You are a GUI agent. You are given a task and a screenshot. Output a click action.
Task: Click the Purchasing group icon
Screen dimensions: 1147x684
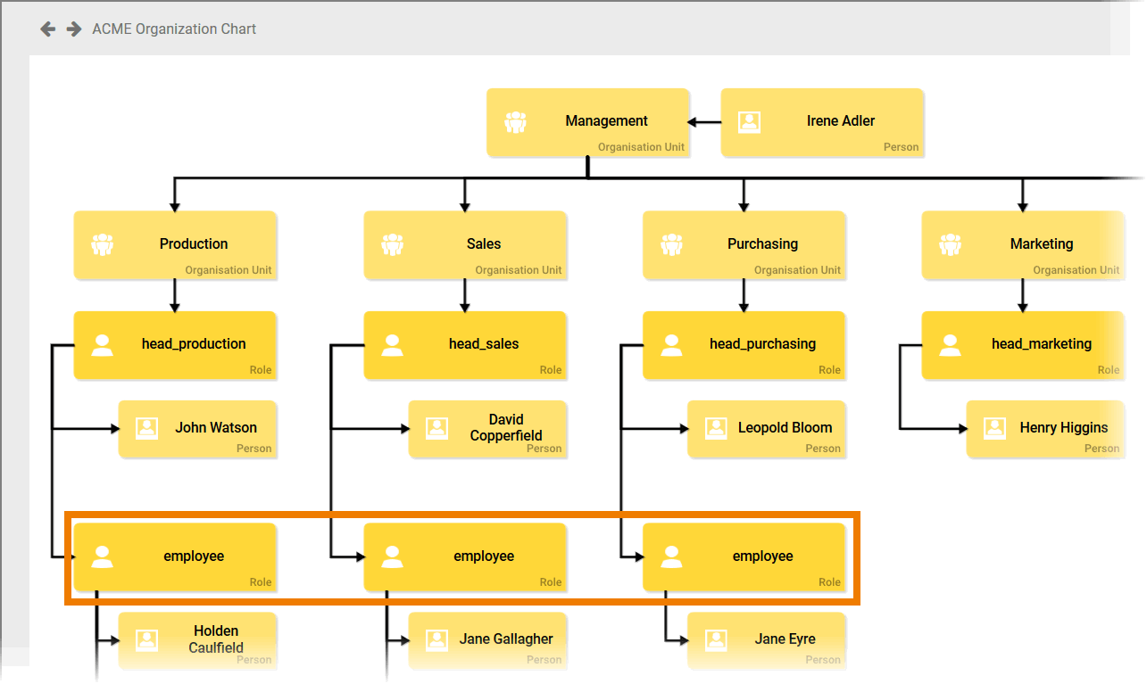pyautogui.click(x=671, y=244)
